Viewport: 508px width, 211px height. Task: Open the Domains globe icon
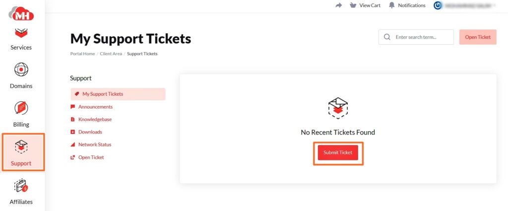pyautogui.click(x=21, y=70)
